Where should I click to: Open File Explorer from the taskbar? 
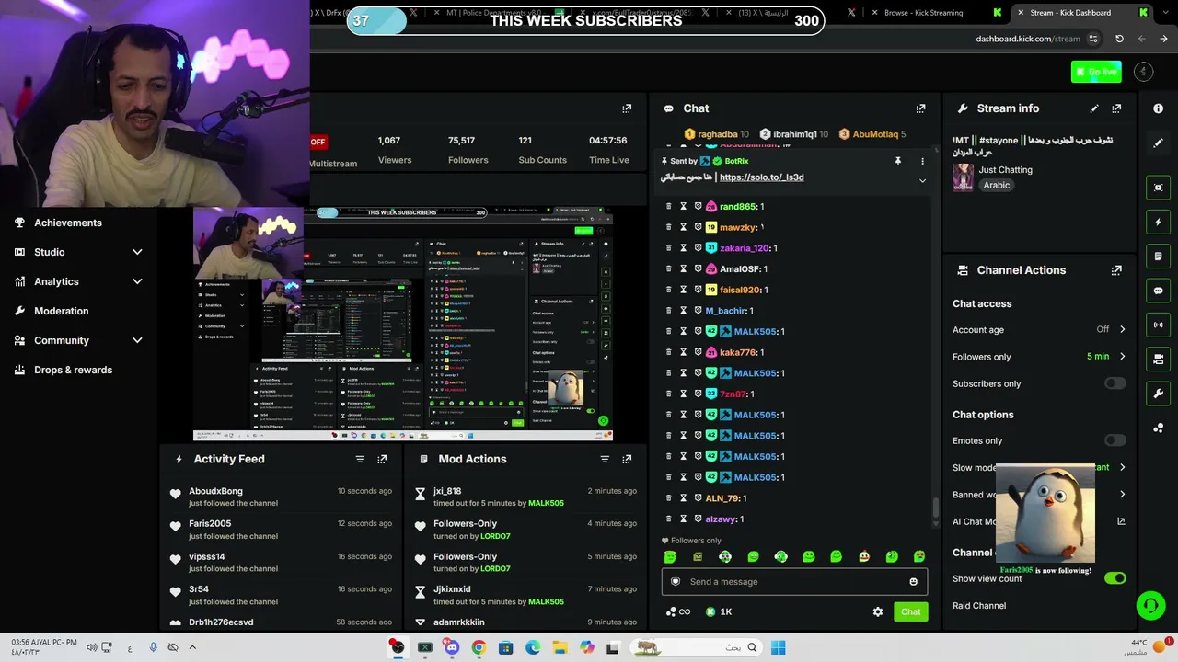pos(560,647)
